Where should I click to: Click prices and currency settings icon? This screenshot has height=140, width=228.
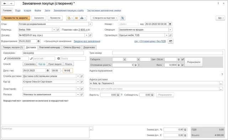(171, 41)
